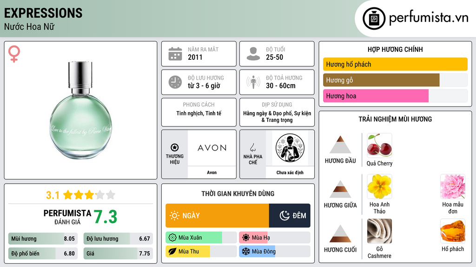The height and width of the screenshot is (267, 476).
Task: Click the blue Mùa Đông season bar
Action: coord(257,252)
